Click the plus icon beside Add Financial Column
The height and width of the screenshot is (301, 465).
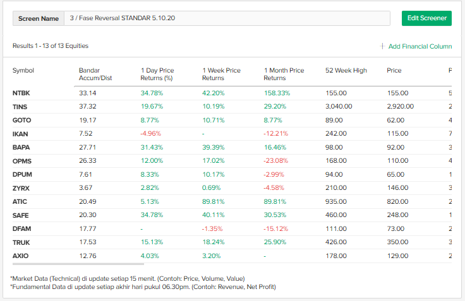383,46
